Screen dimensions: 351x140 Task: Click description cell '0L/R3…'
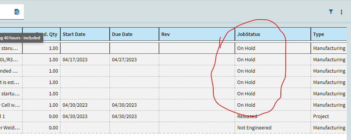coord(11,60)
